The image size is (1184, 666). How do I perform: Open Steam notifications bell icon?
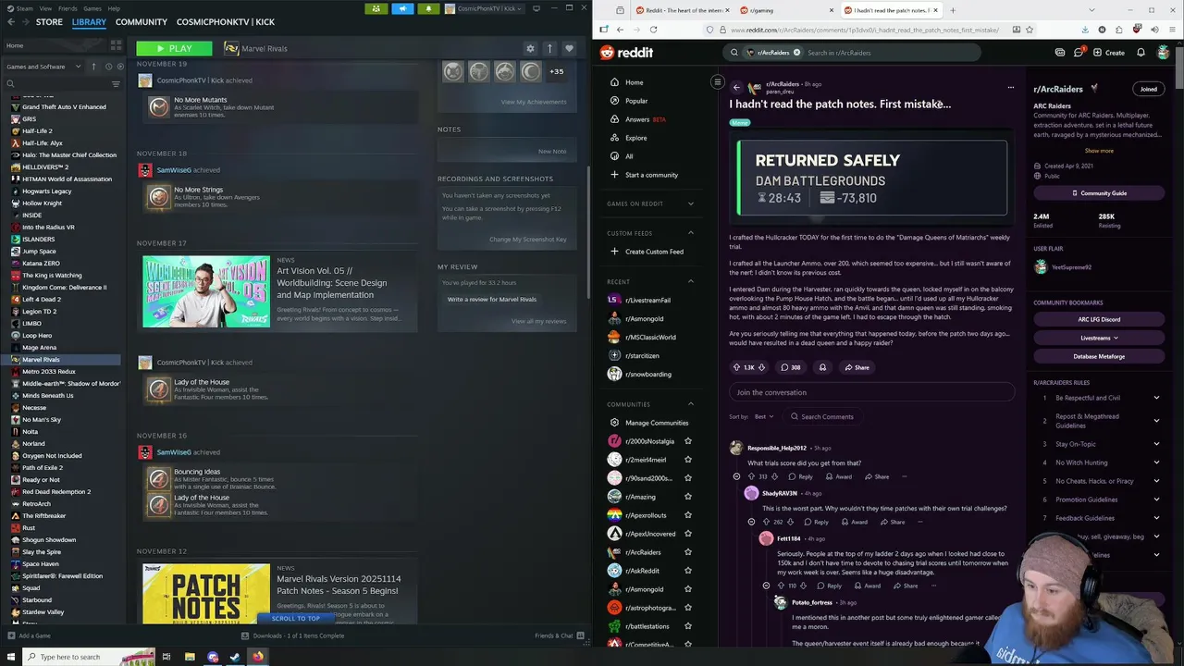(x=428, y=8)
